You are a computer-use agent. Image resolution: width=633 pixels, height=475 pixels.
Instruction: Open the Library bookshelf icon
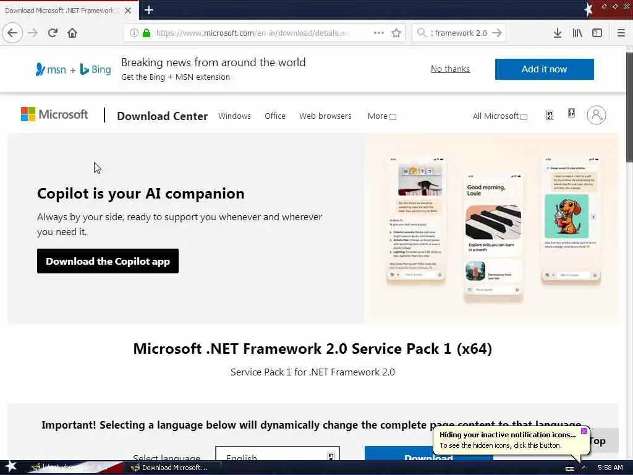coord(577,33)
